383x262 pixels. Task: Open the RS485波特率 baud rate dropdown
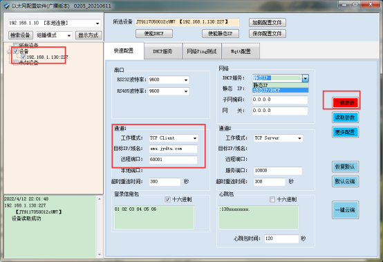186,91
